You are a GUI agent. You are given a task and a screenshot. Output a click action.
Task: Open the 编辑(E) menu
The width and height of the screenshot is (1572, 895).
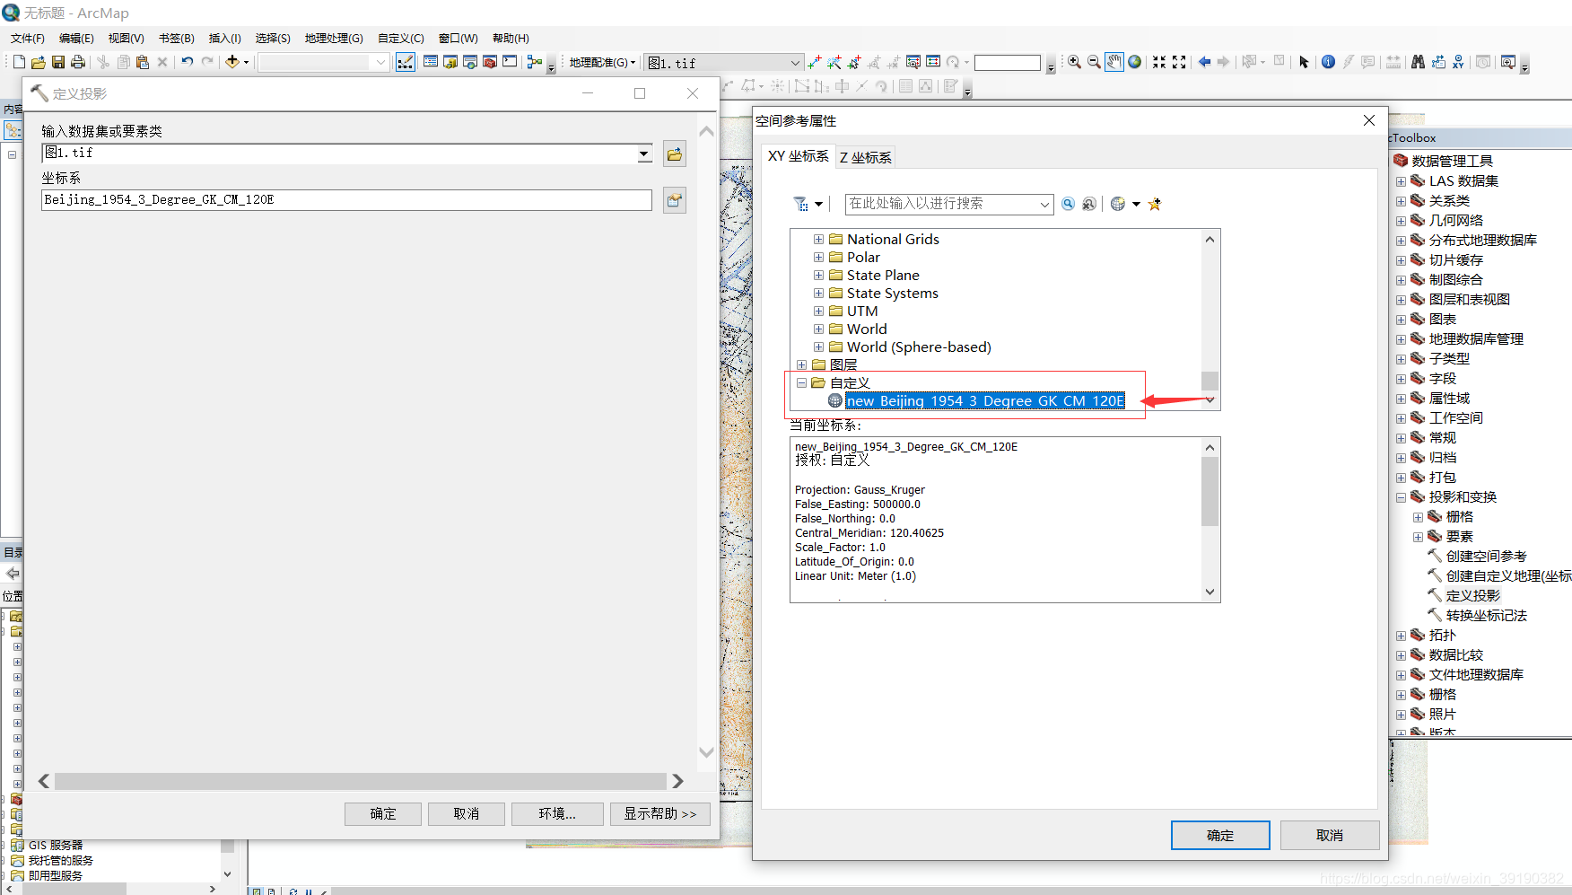click(76, 38)
